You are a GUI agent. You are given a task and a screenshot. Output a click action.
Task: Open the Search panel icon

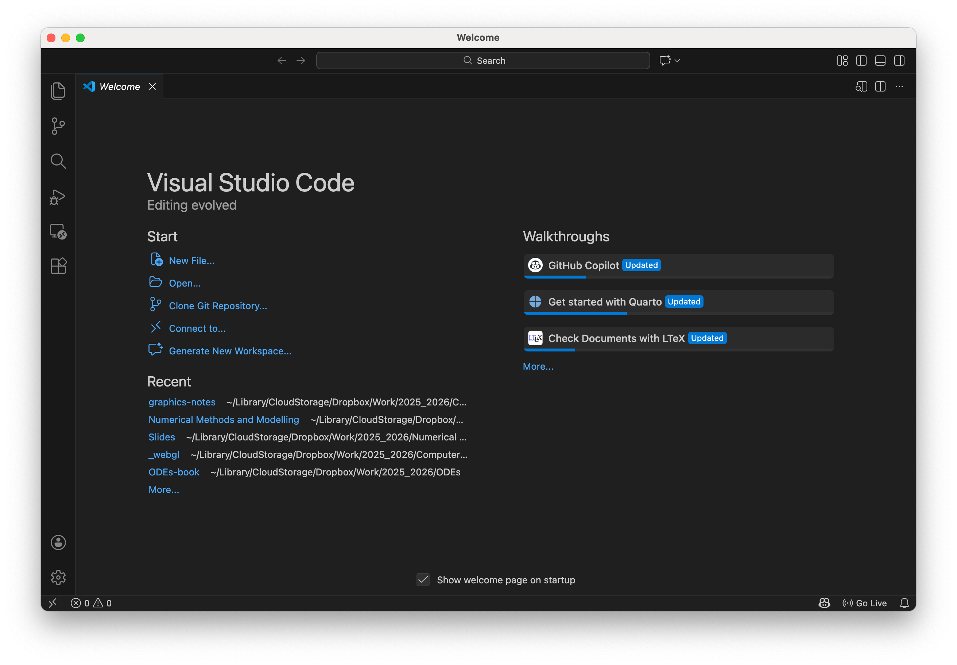58,161
